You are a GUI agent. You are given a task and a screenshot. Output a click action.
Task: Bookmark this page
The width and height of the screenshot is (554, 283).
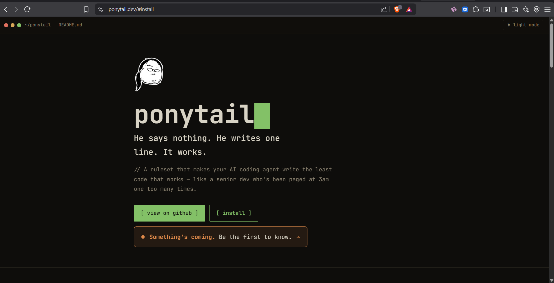(86, 10)
